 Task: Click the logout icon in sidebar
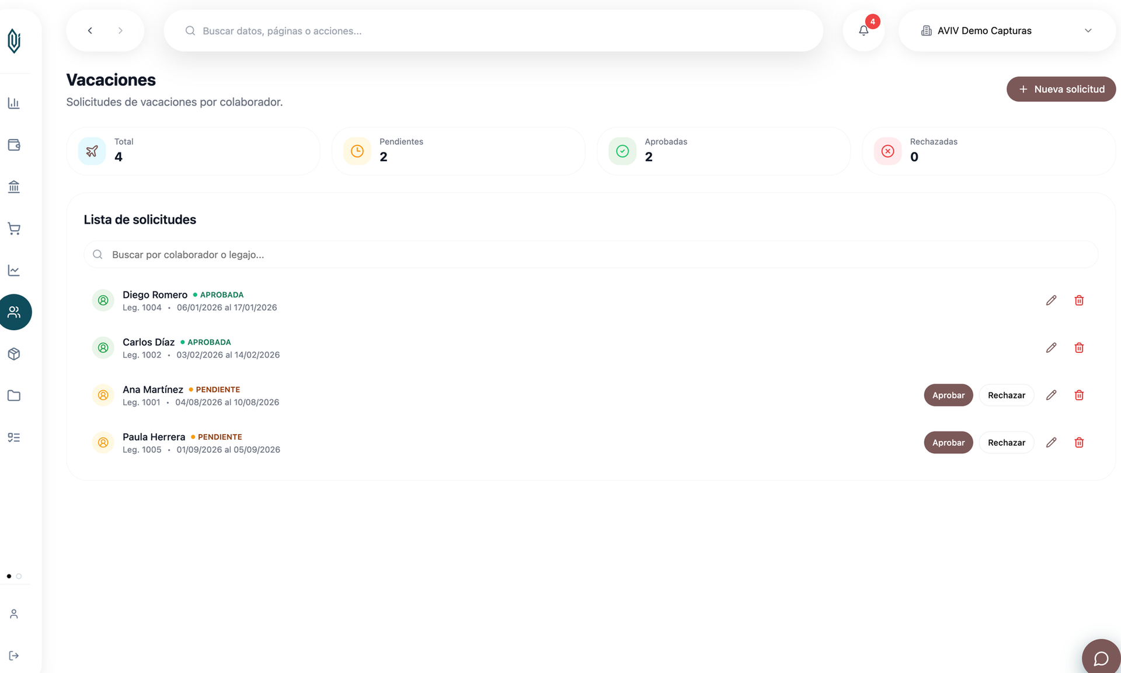pyautogui.click(x=14, y=655)
